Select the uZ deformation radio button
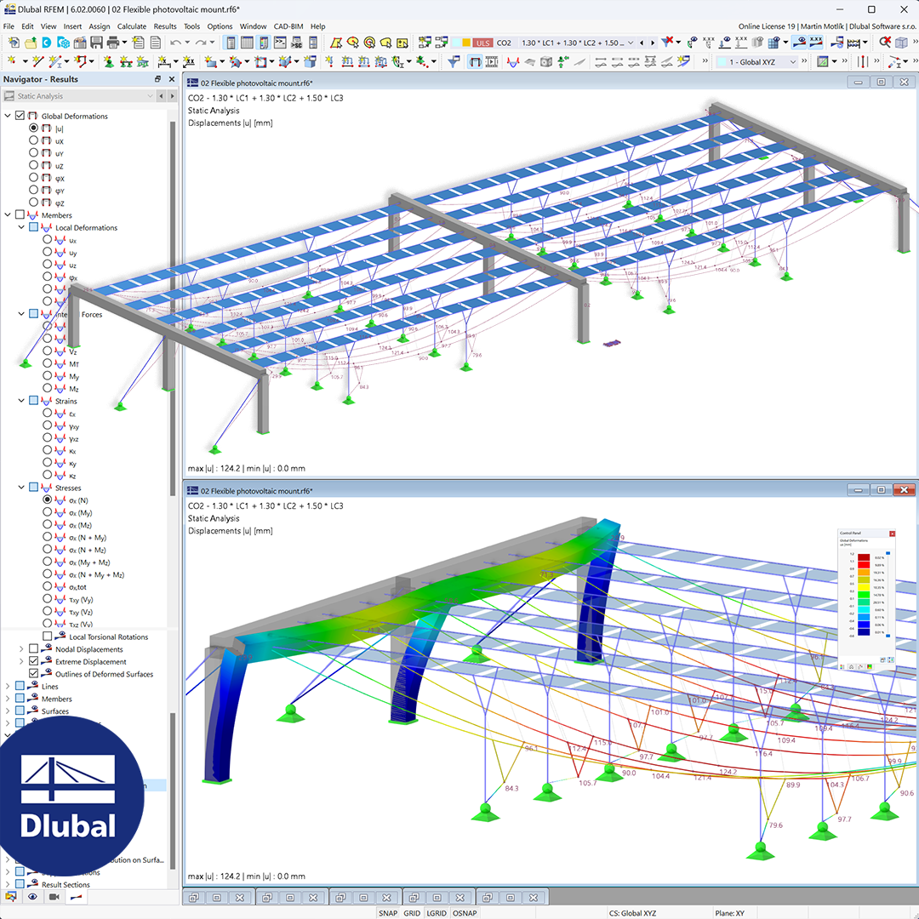The height and width of the screenshot is (919, 919). click(x=33, y=165)
